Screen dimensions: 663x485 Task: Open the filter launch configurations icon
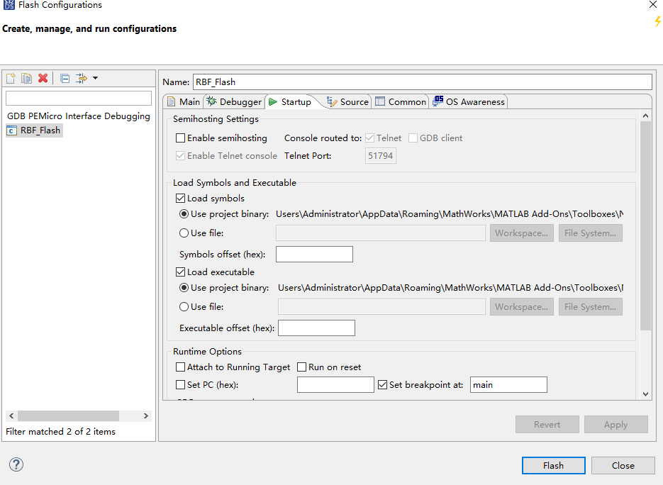pos(82,79)
